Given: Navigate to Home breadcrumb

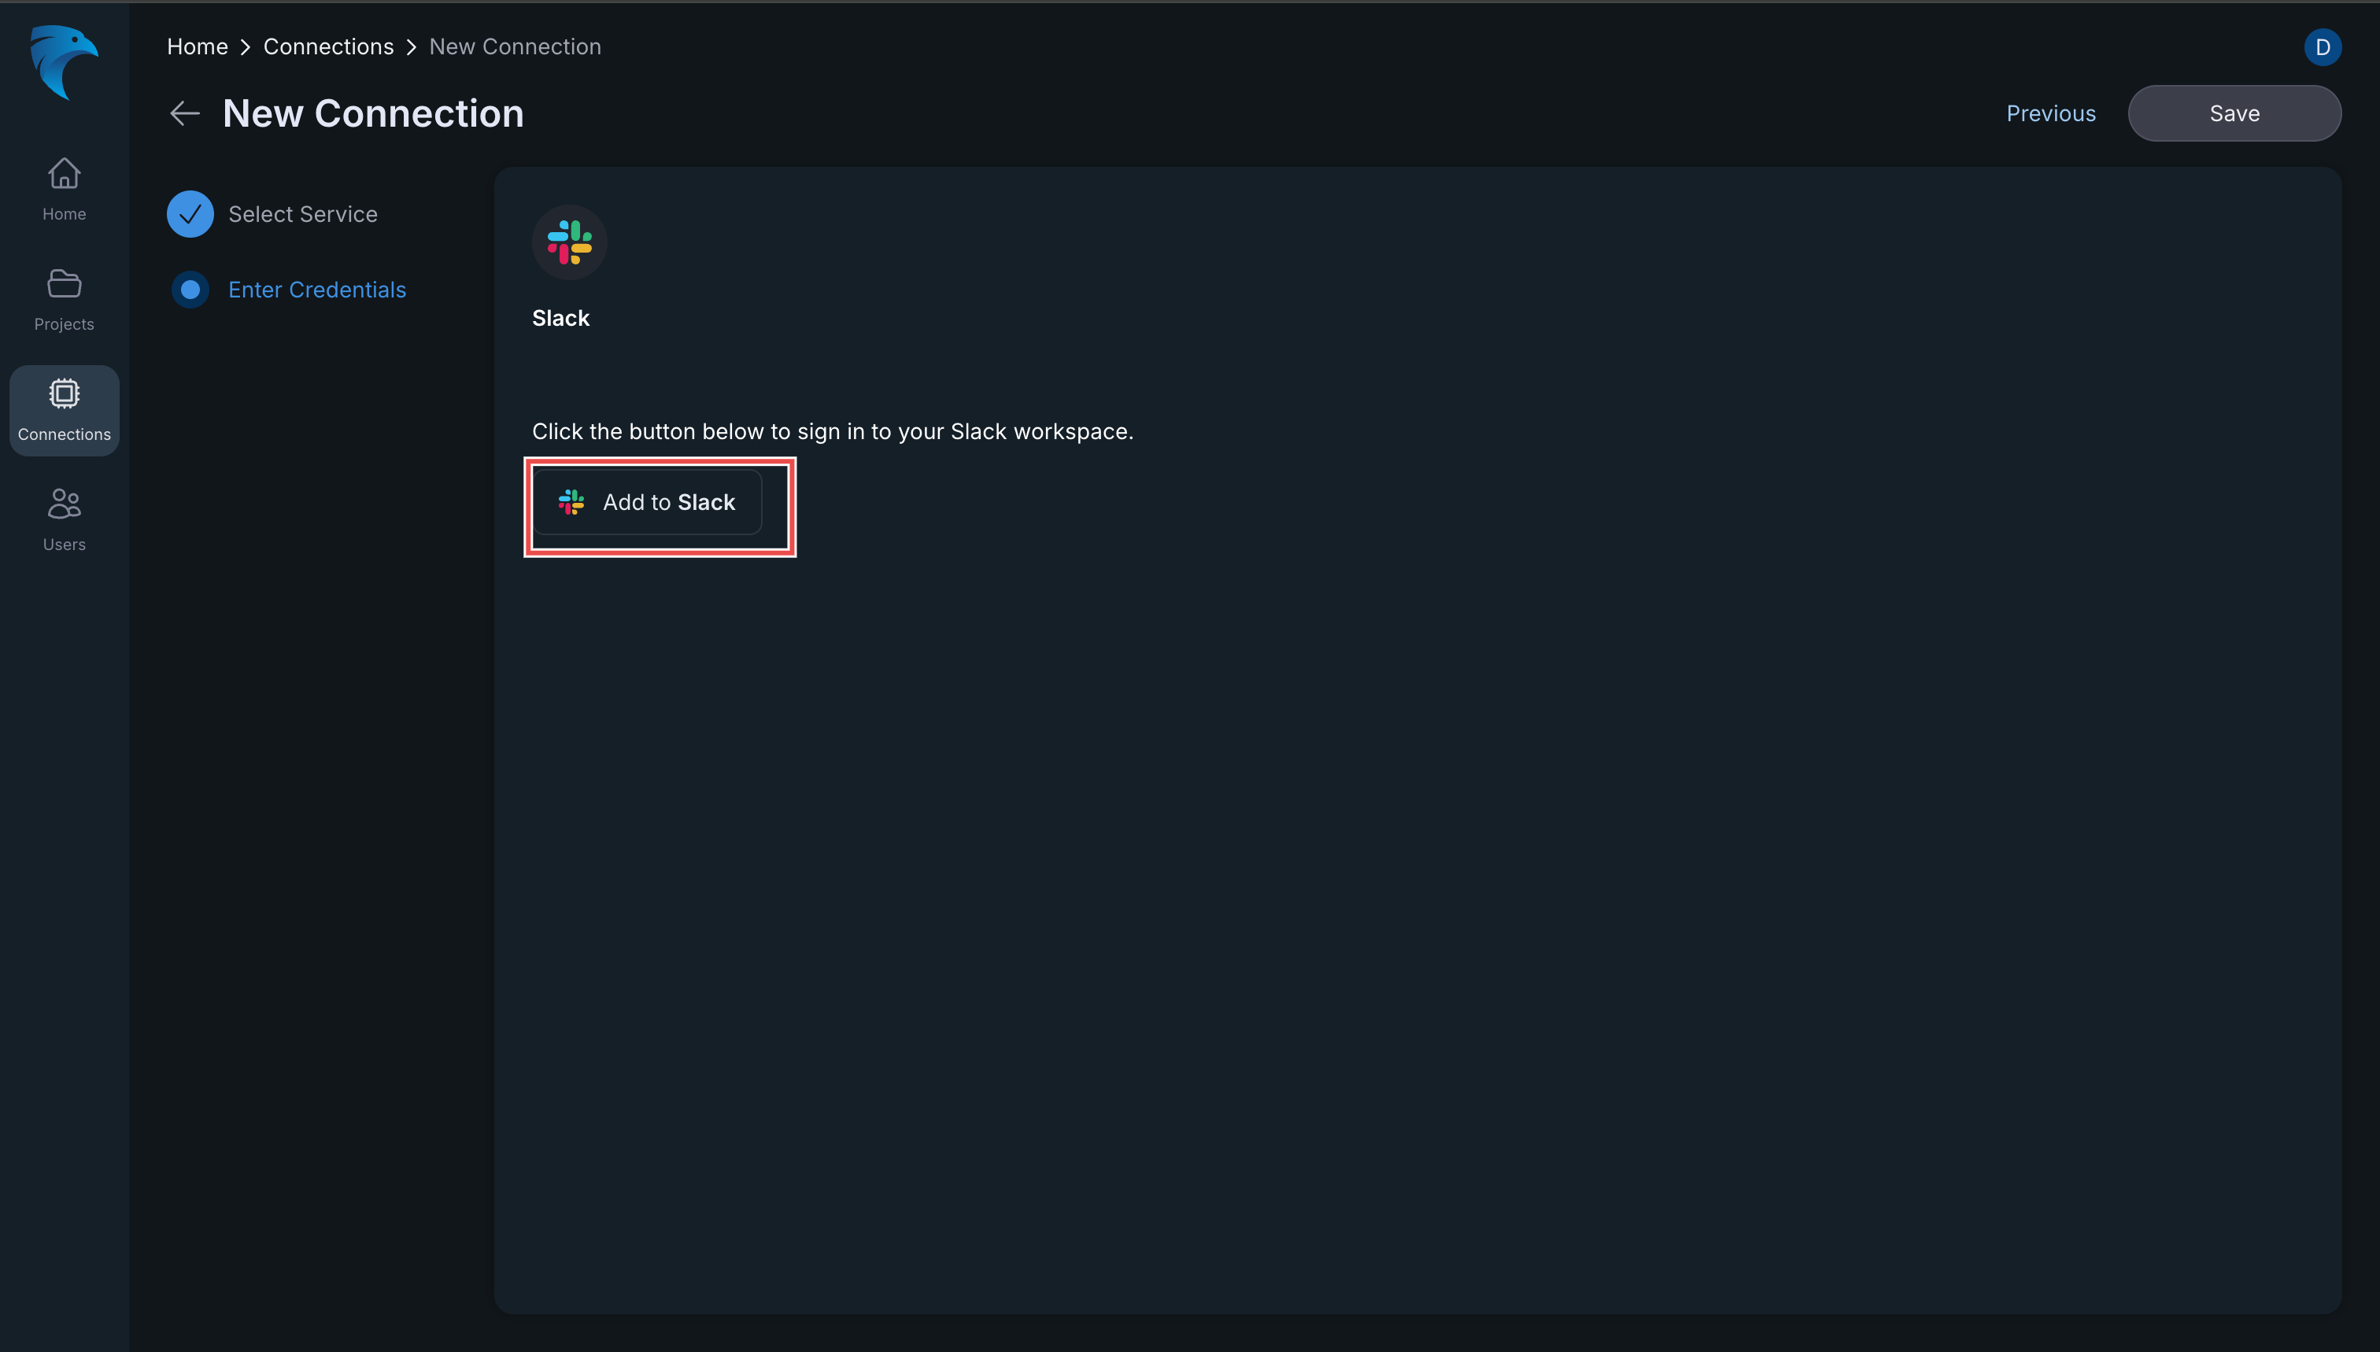Looking at the screenshot, I should click(x=197, y=46).
